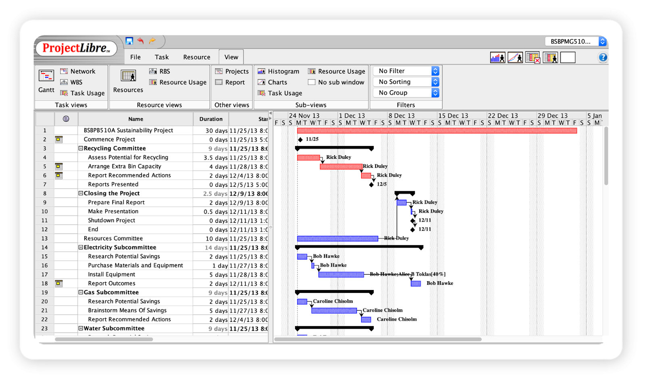Screen dimensions: 645x382
Task: Open the No Filter dropdown
Action: coord(406,71)
